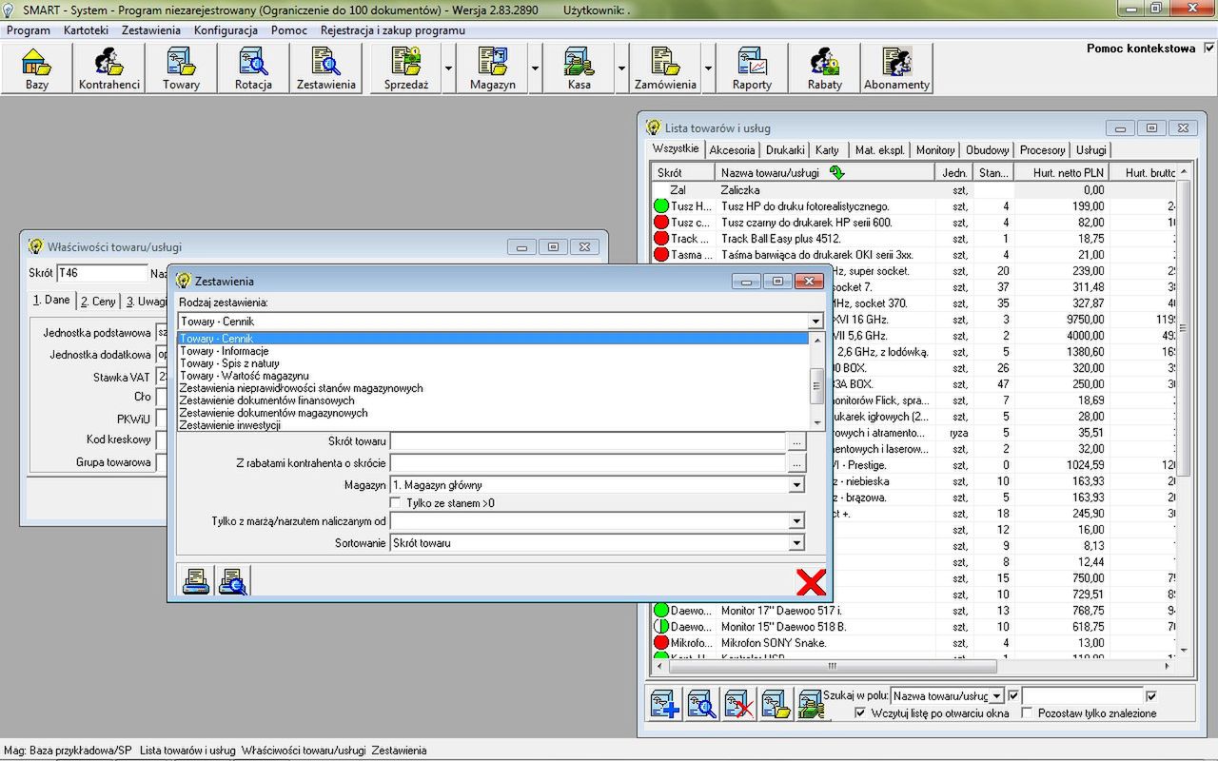This screenshot has height=761, width=1218.
Task: Click the Magazyn toolbar icon
Action: point(493,68)
